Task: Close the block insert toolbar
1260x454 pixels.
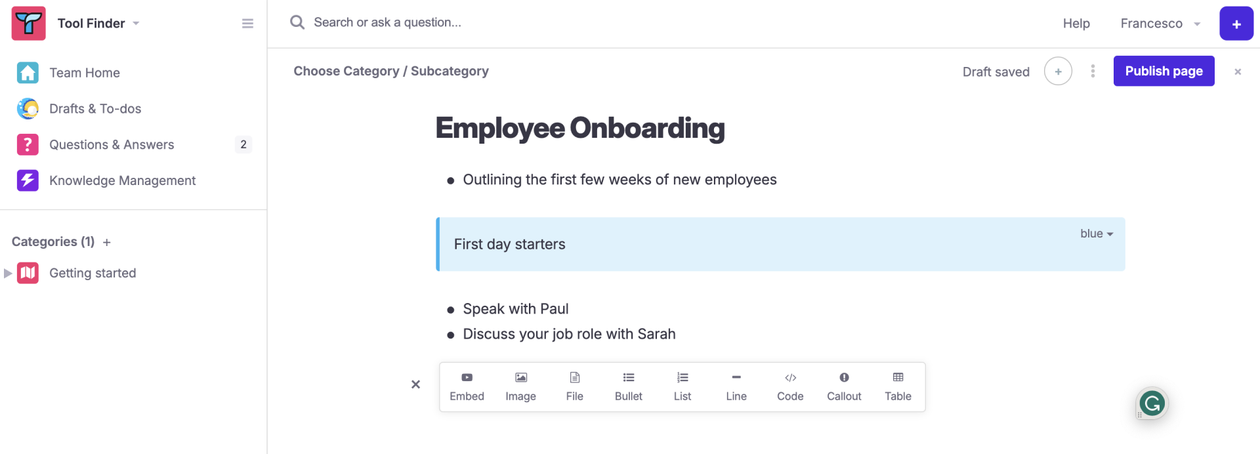Action: pos(415,384)
